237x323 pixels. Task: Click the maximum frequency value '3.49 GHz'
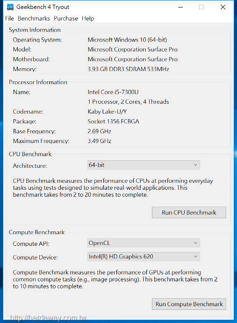click(99, 141)
